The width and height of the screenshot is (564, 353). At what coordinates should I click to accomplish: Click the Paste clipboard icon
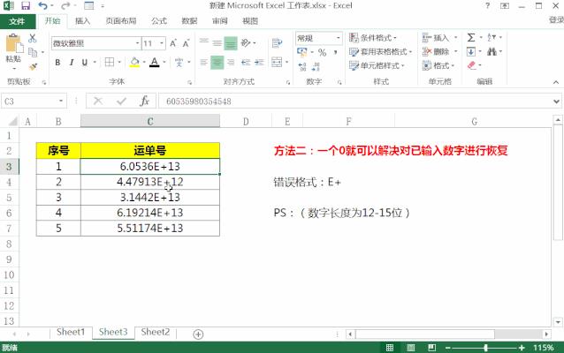click(13, 45)
